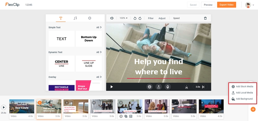258x121 pixels.
Task: Mute the clip with the speaker icon
Action: 112,18
